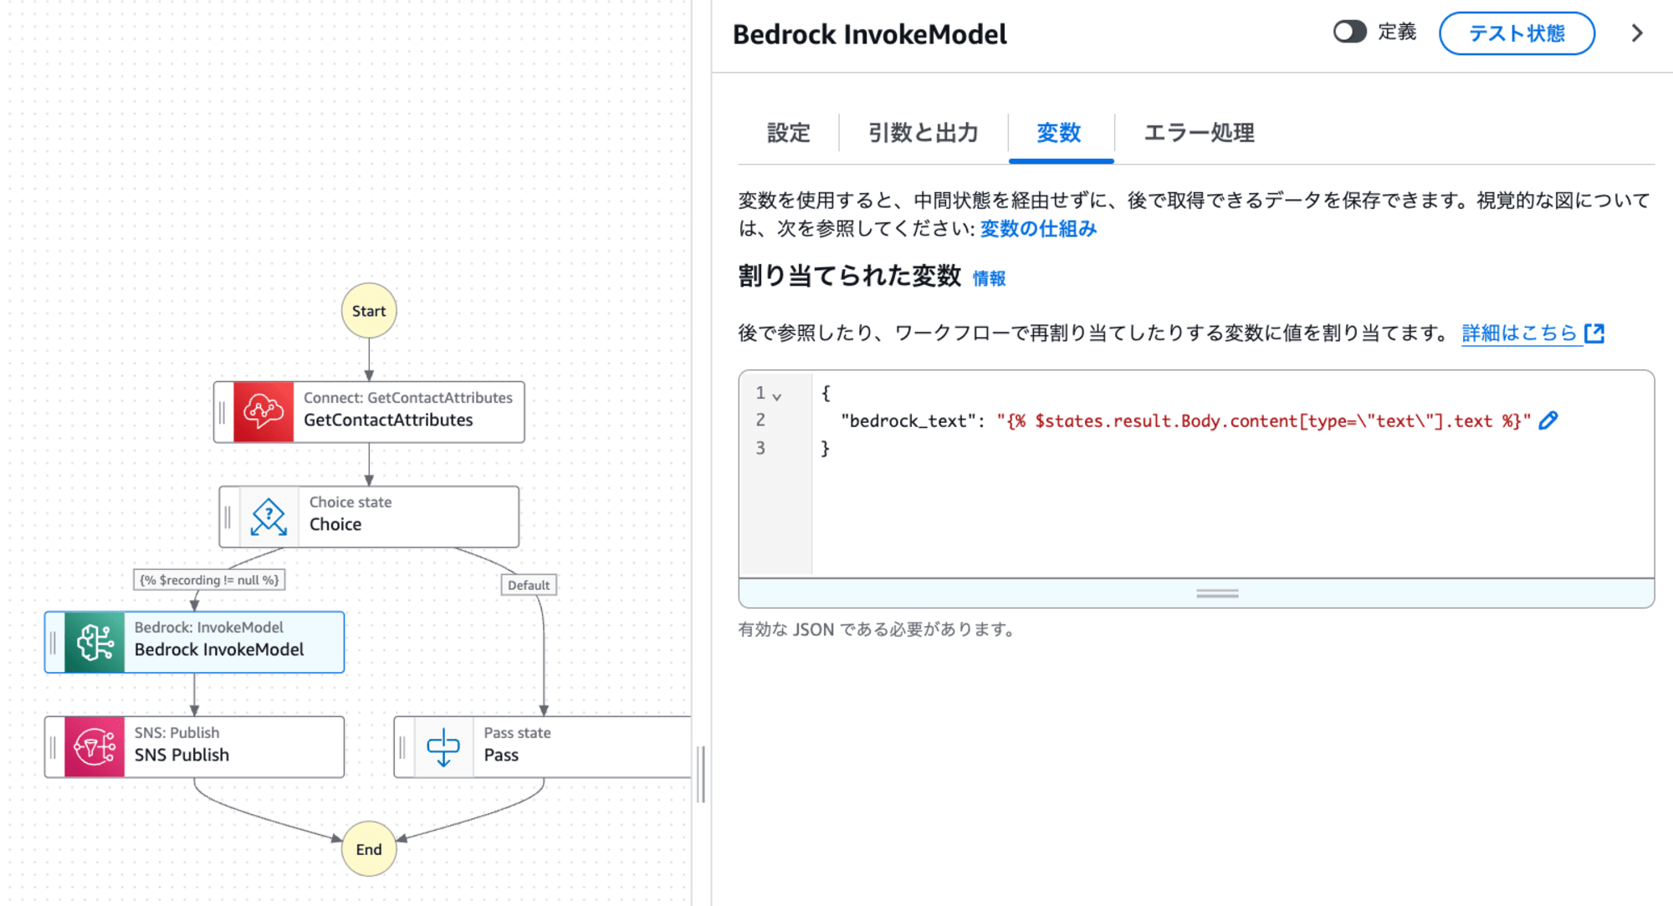This screenshot has width=1673, height=906.
Task: Select the SNS Publish state label
Action: click(x=182, y=756)
